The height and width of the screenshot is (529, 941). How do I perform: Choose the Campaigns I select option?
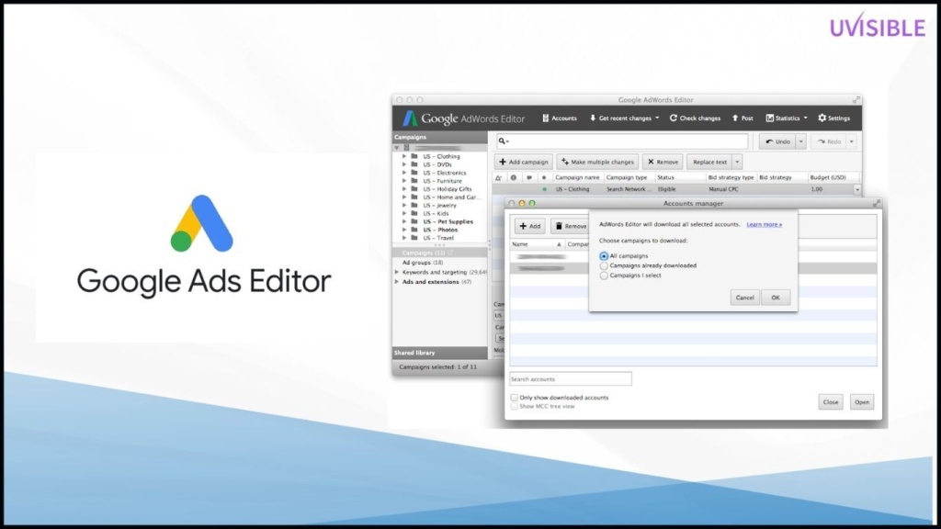(604, 276)
